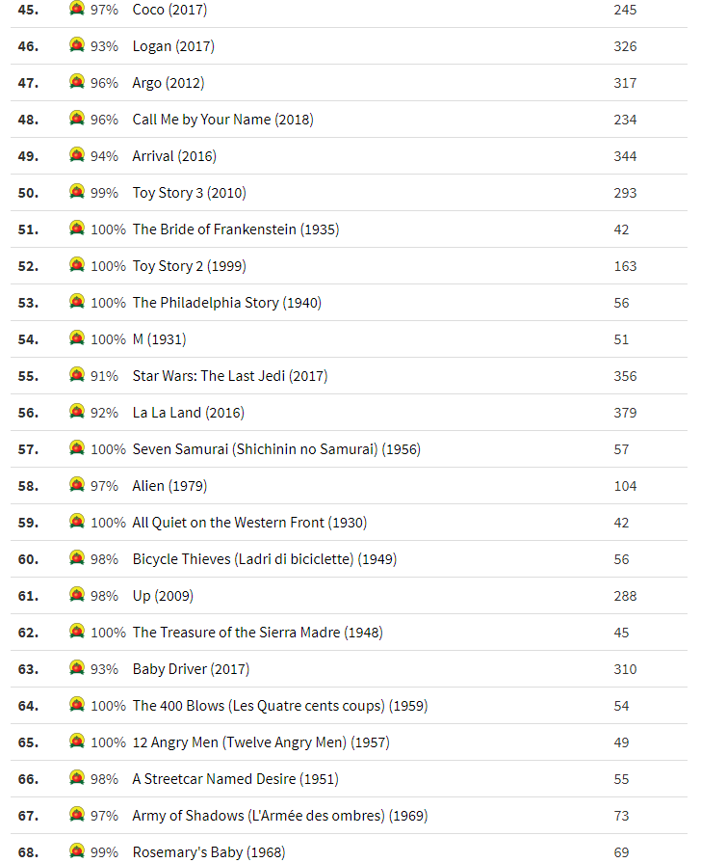Open A Streetcar Named Desire (1951)
Screen dimensions: 701x863
pyautogui.click(x=235, y=779)
